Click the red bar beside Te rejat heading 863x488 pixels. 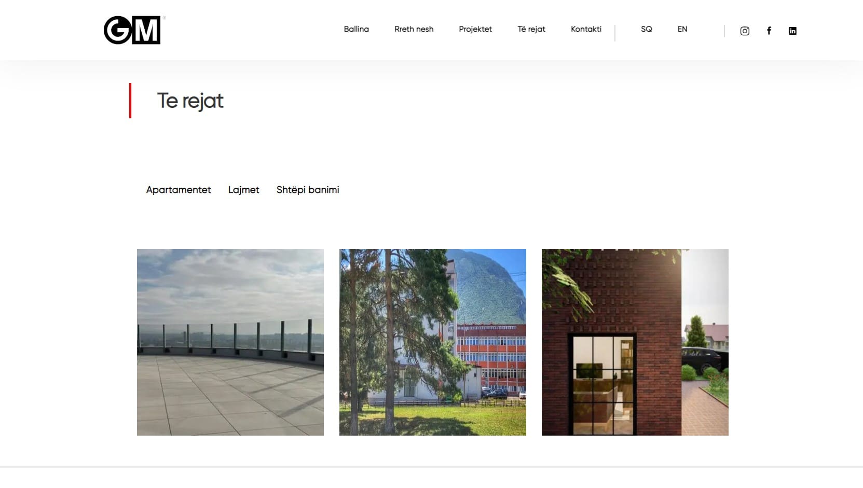click(x=130, y=101)
